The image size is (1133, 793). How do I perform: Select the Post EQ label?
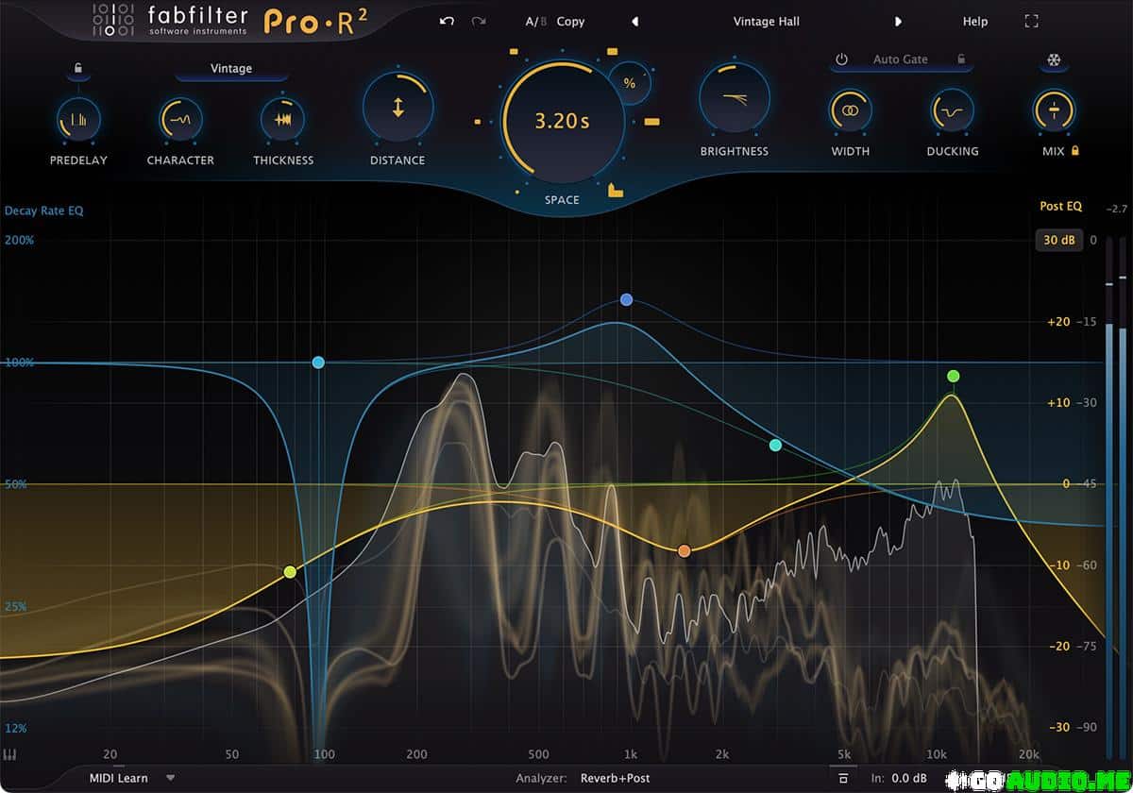coord(1060,206)
